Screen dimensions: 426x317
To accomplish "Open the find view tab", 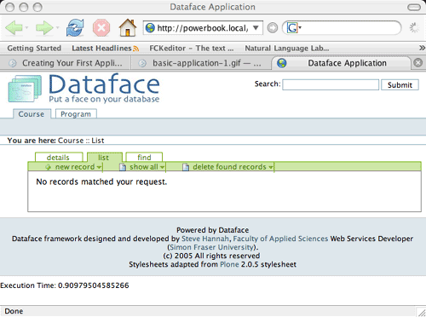I will (x=144, y=157).
